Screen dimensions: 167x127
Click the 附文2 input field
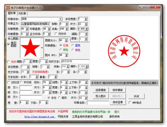click(26, 92)
